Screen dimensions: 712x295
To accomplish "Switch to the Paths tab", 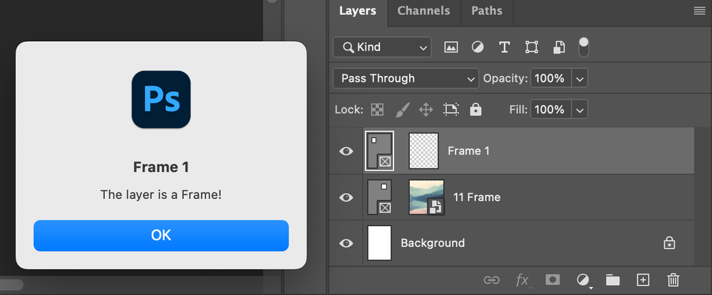I will tap(487, 11).
